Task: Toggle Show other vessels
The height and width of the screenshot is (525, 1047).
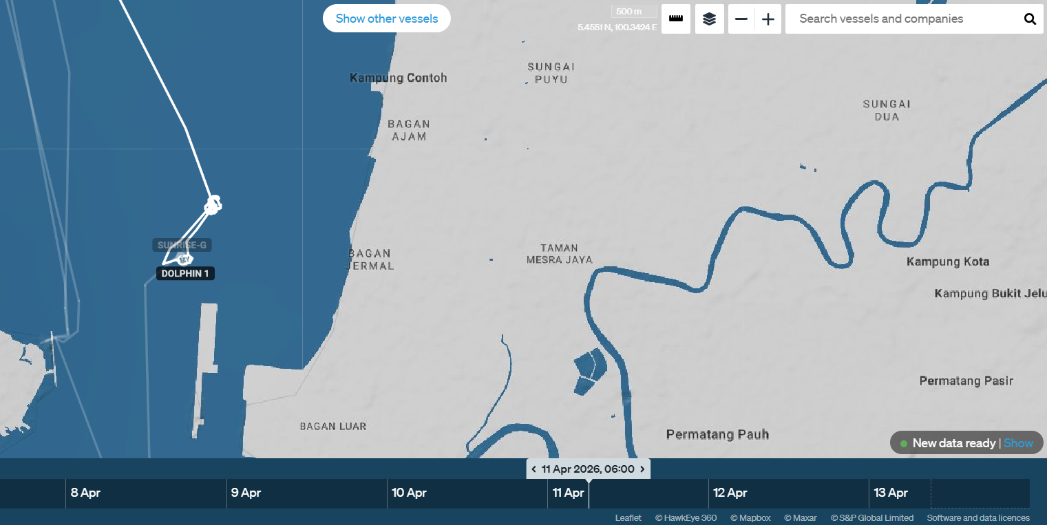Action: click(386, 19)
